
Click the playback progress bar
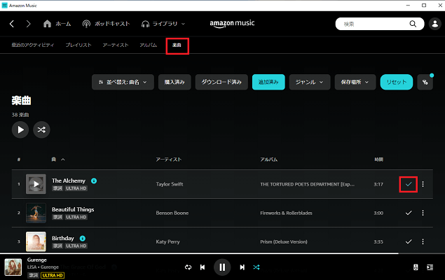(x=223, y=253)
